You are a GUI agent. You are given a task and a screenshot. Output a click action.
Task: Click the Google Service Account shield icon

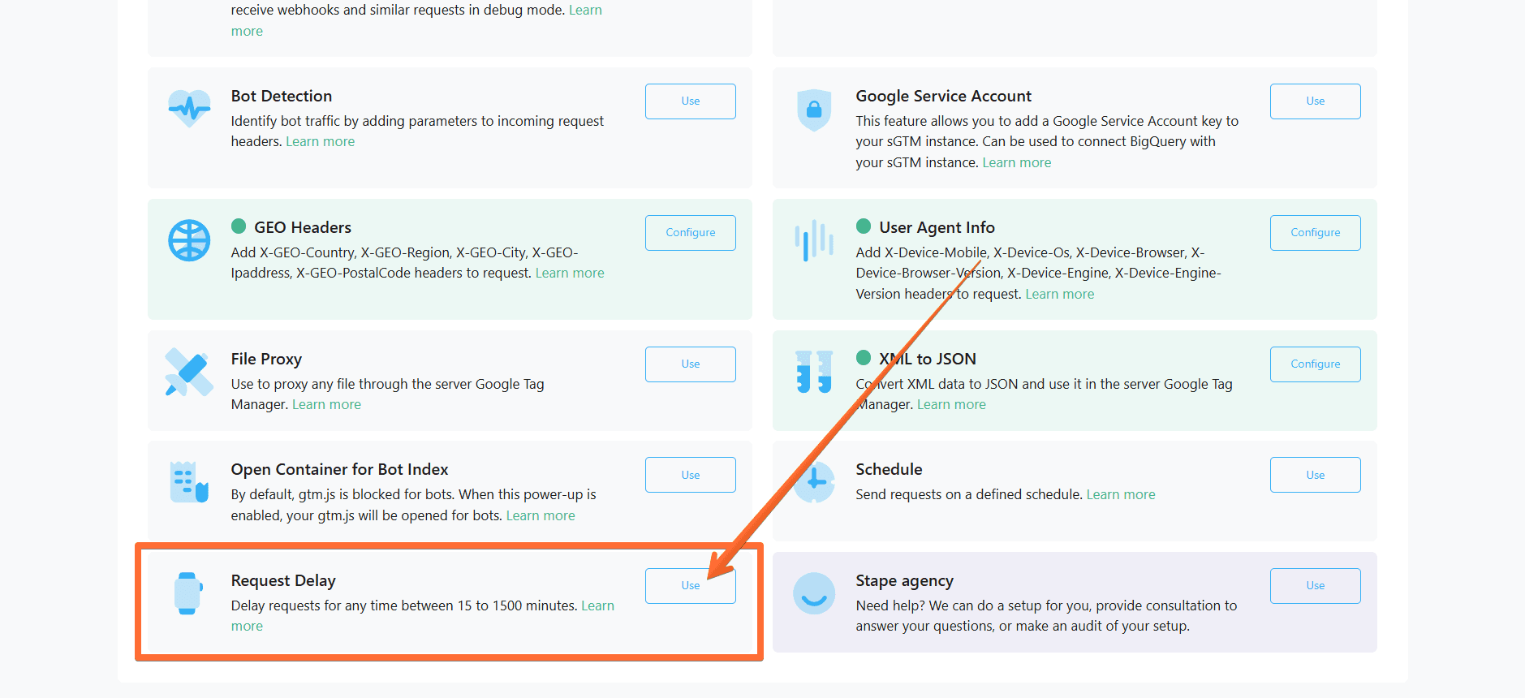point(814,110)
